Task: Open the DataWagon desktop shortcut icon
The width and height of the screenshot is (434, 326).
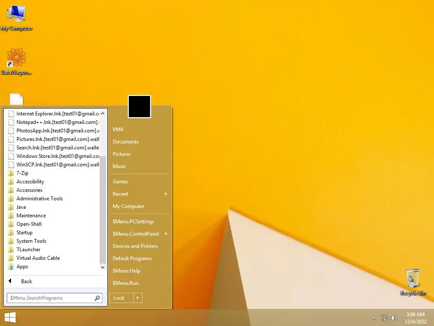Action: 17,61
